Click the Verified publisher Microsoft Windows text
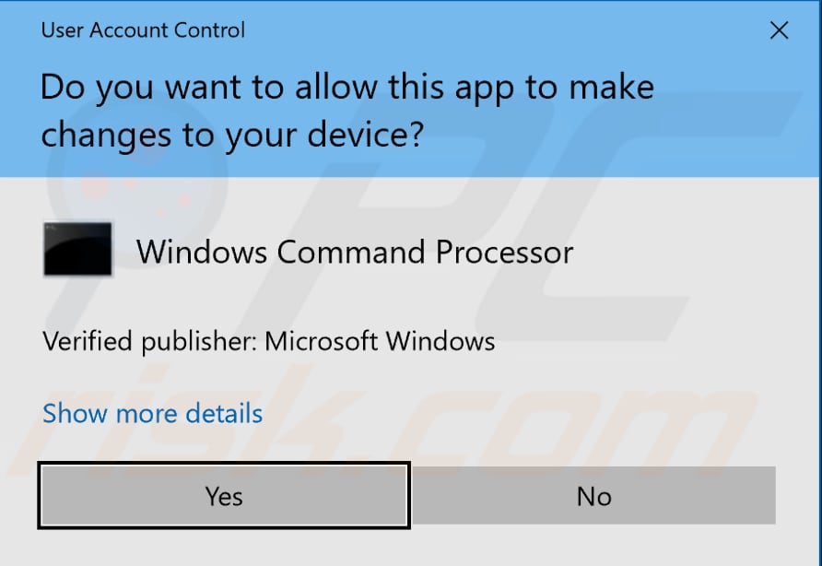 (269, 341)
